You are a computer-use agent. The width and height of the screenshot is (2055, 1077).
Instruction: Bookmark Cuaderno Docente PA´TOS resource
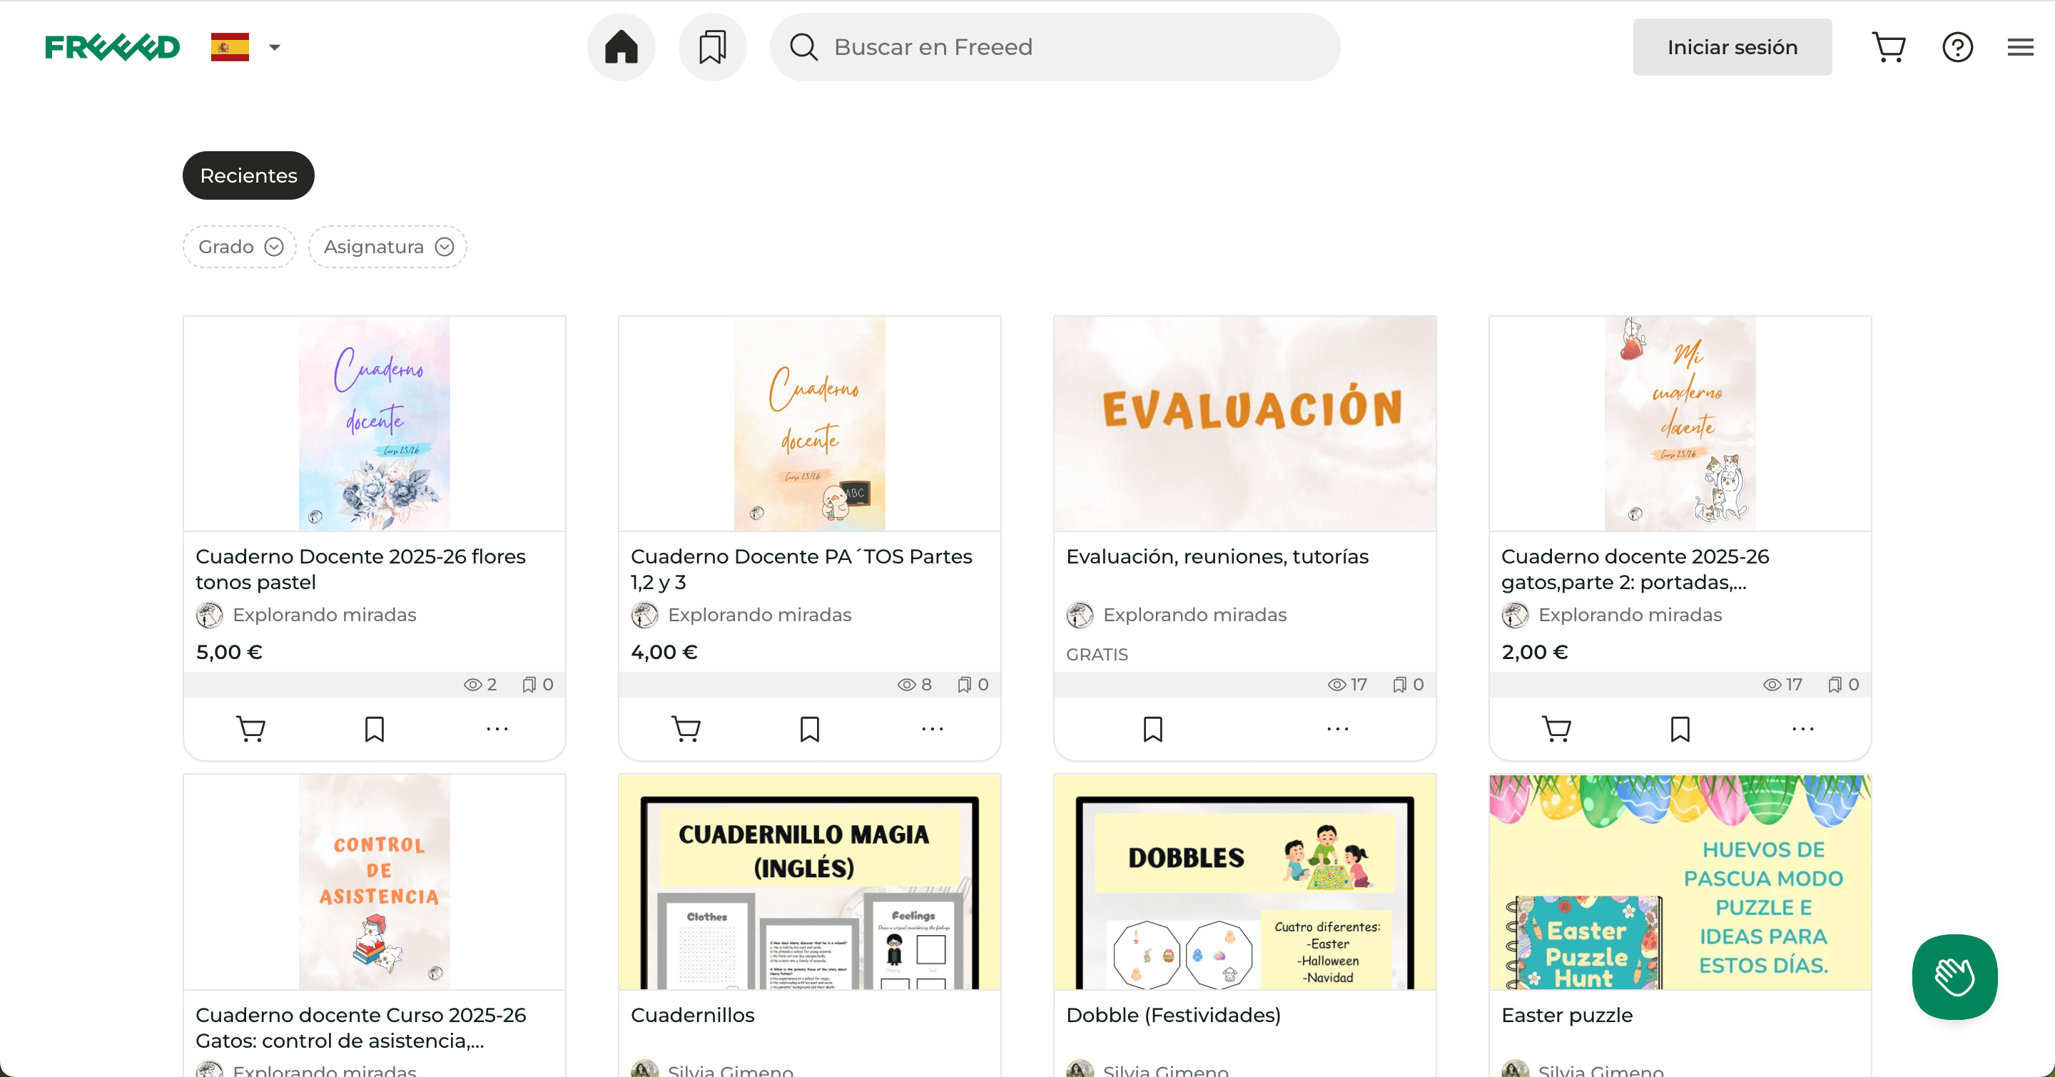click(x=809, y=729)
